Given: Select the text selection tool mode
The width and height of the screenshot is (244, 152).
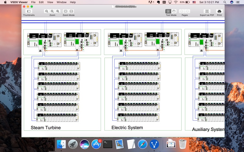Looking at the screenshot, I should [168, 11].
